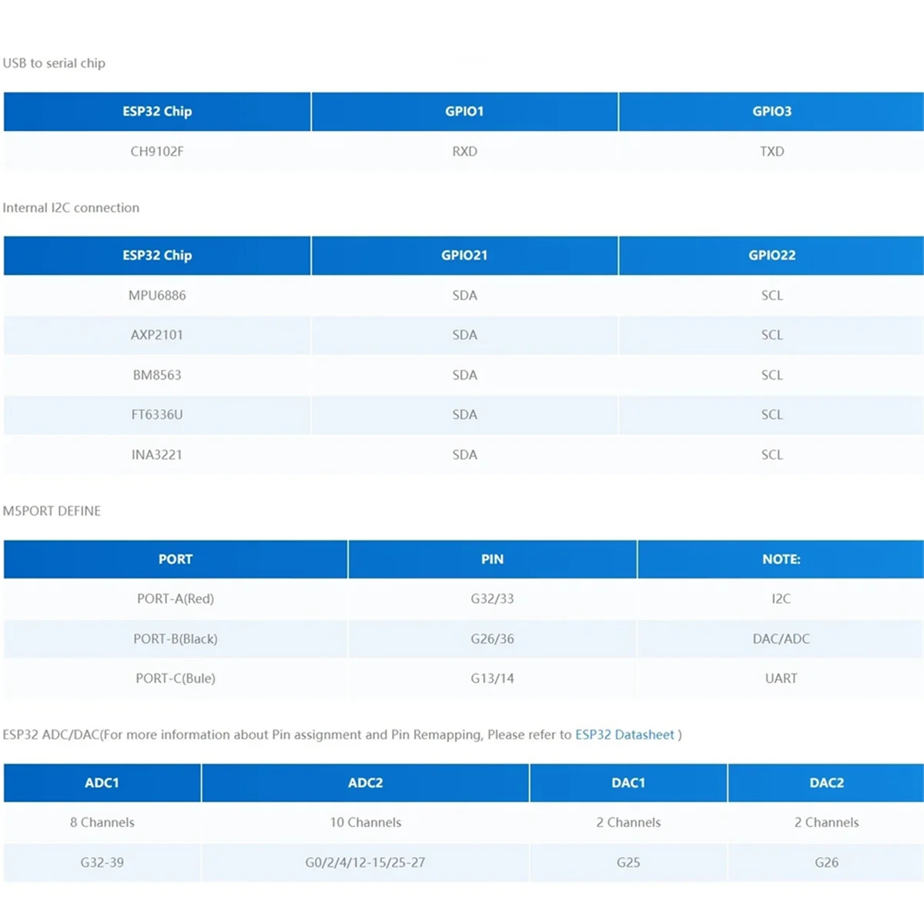Select the AXP2101 row label
The width and height of the screenshot is (924, 924).
(x=157, y=335)
